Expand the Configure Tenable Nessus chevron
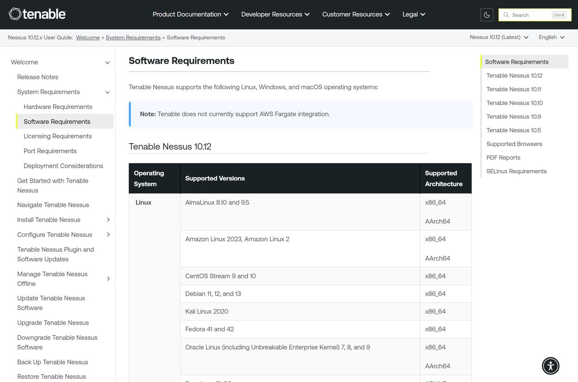578x382 pixels. coord(108,235)
